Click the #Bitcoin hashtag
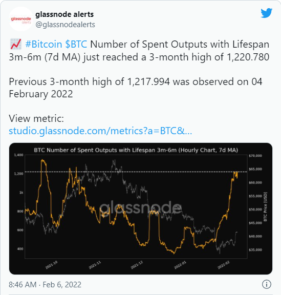Screen dimensions: 281x295 [x=44, y=45]
